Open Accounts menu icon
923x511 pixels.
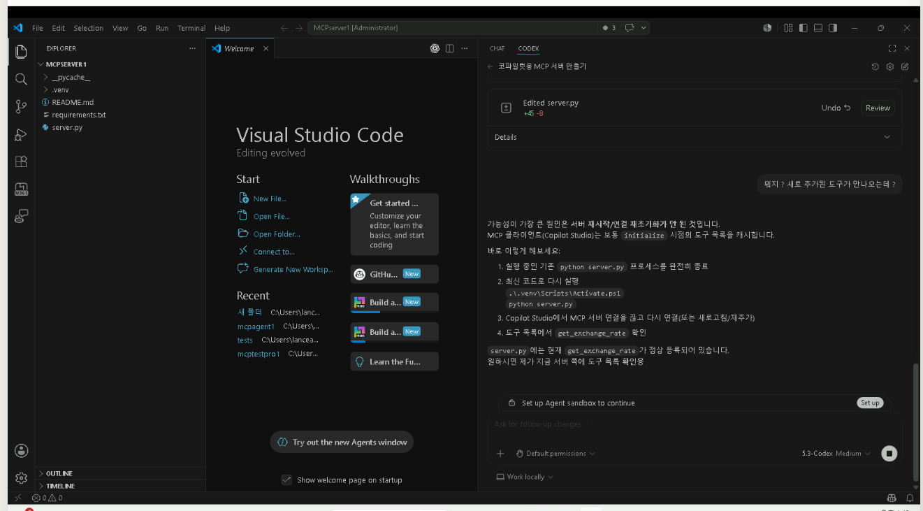point(21,450)
